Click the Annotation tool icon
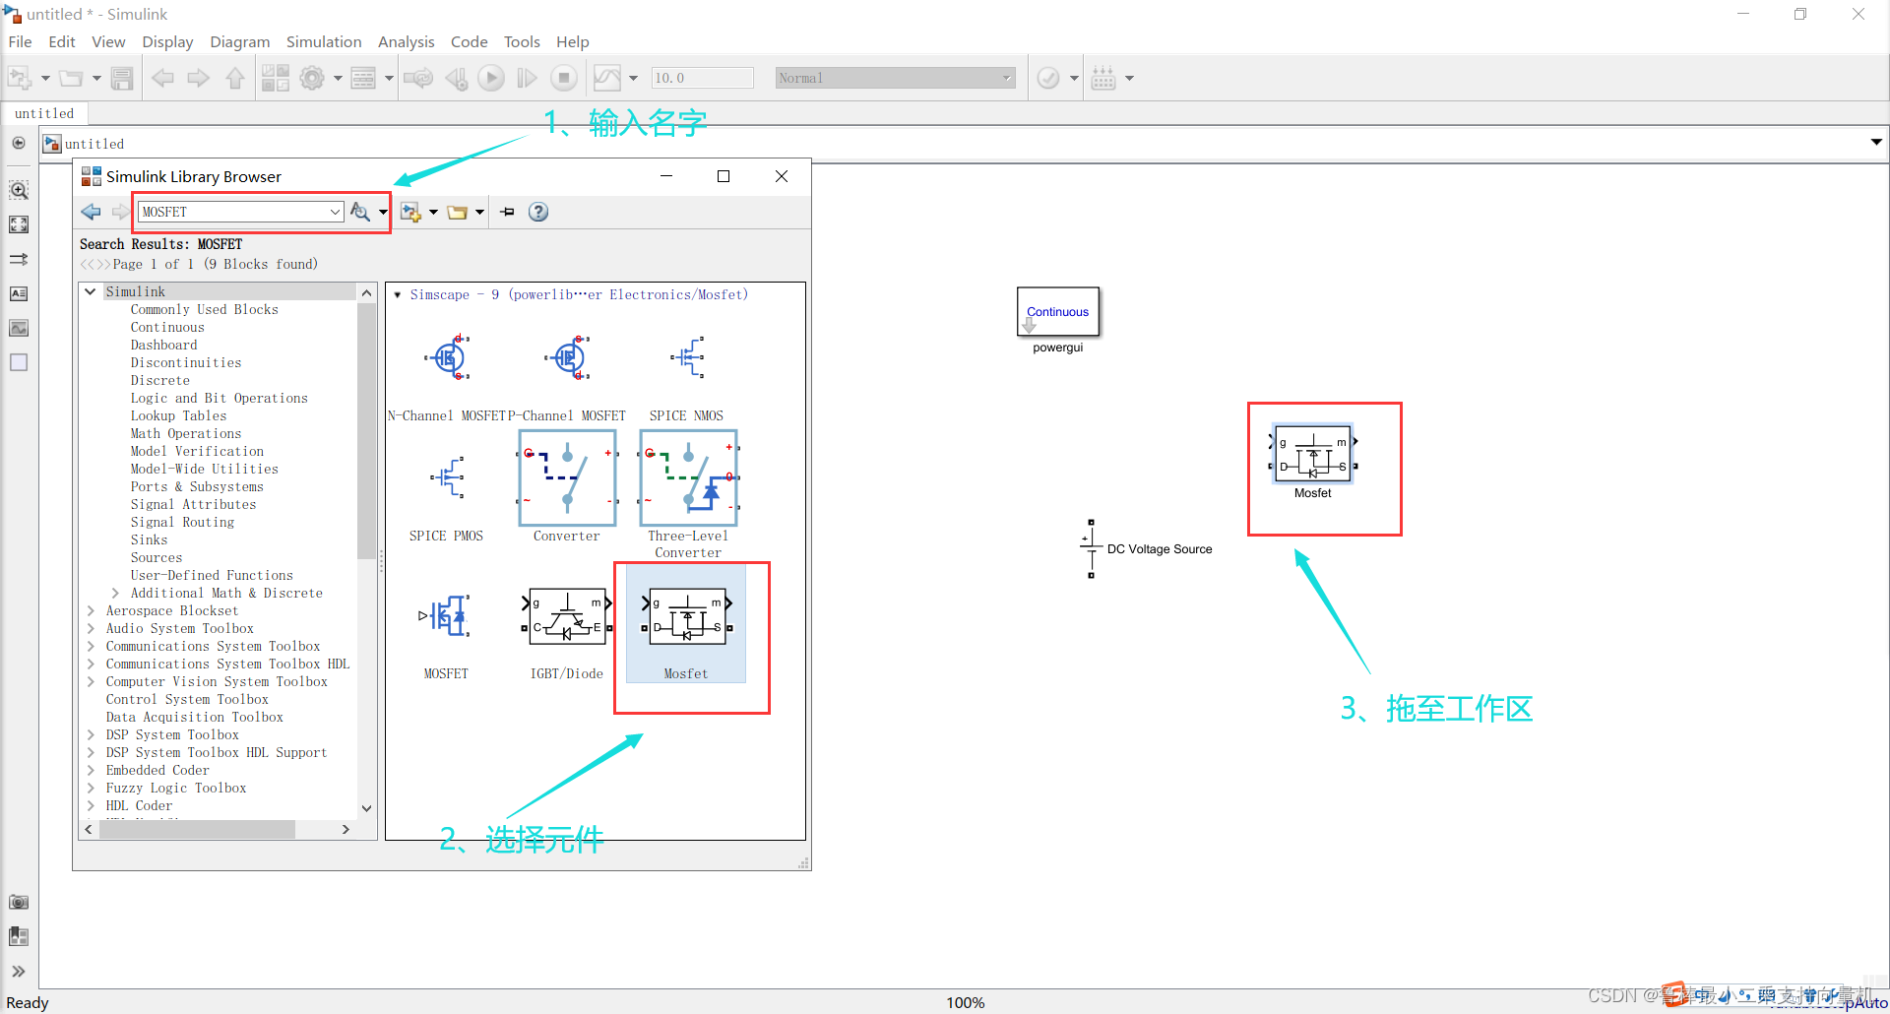The width and height of the screenshot is (1890, 1014). (19, 293)
